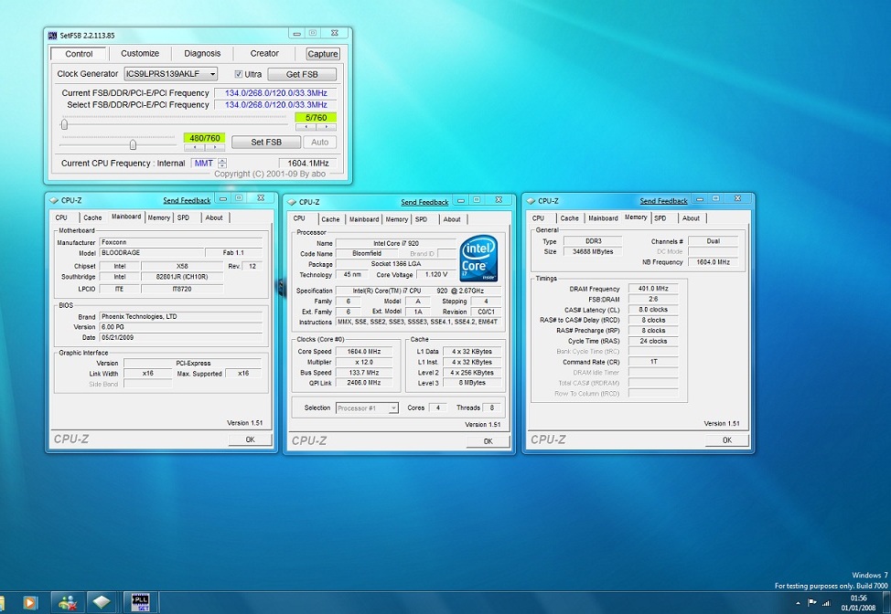This screenshot has width=891, height=614.
Task: Open the Messenger taskbar icon
Action: pos(69,602)
